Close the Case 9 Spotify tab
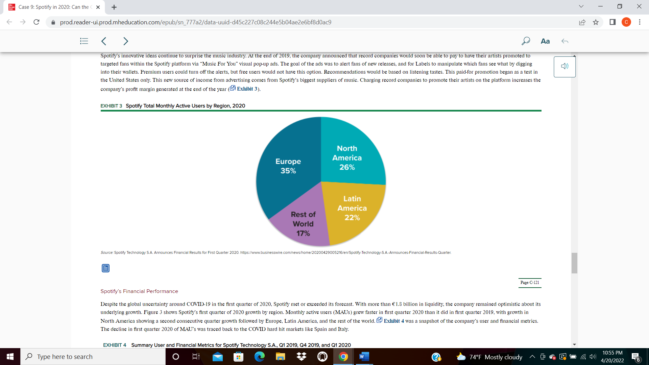 coord(98,7)
